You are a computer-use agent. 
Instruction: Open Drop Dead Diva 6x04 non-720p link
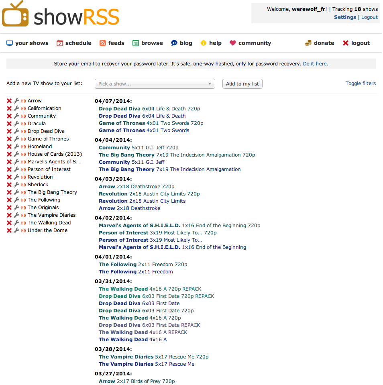click(142, 116)
